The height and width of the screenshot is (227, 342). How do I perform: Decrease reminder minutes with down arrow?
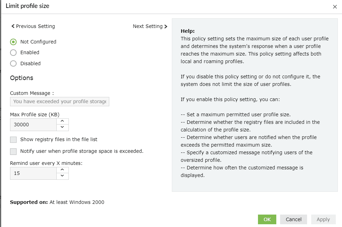62,176
